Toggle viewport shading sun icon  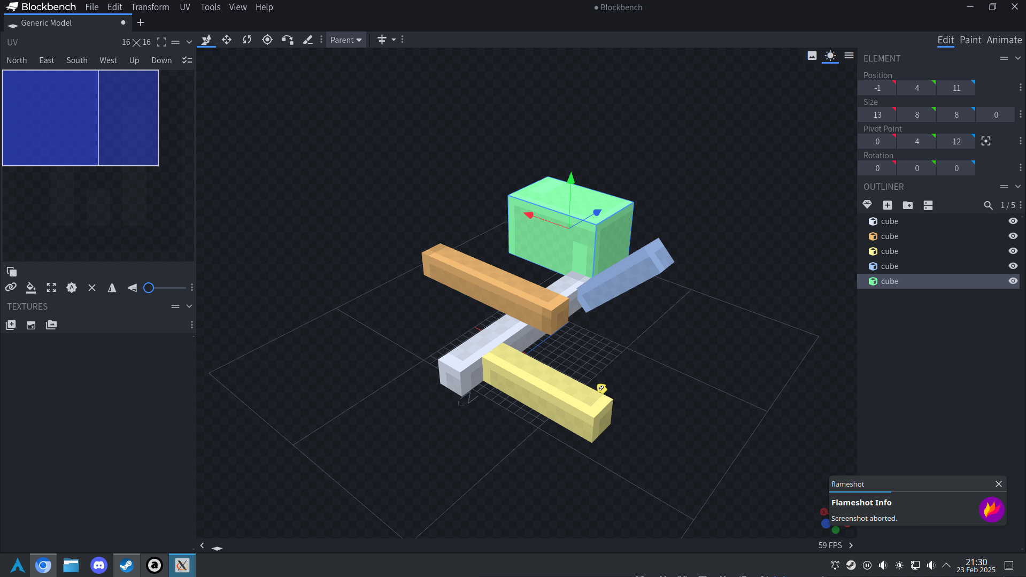830,56
